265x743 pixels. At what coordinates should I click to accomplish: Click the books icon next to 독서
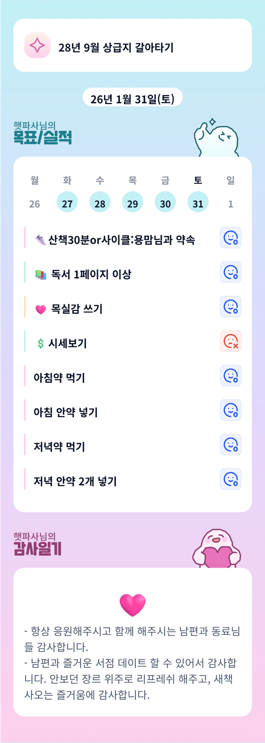click(41, 275)
